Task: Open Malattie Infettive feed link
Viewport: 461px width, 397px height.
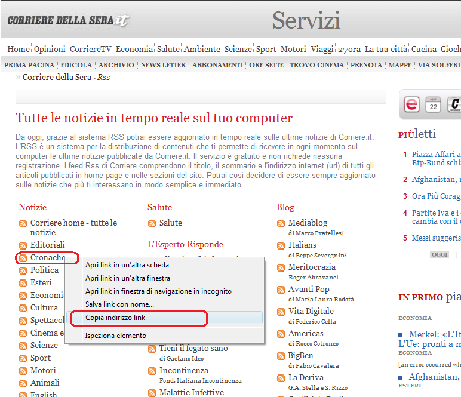Action: coord(192,392)
